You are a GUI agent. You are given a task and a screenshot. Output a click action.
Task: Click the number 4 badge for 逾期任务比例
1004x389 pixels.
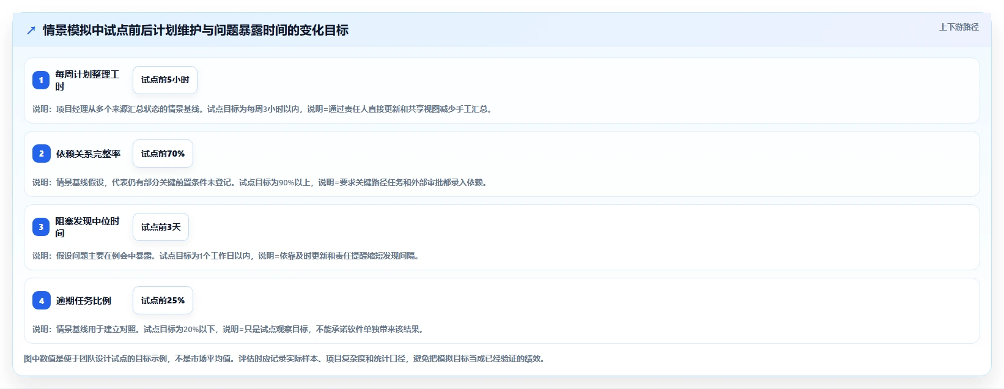(41, 300)
